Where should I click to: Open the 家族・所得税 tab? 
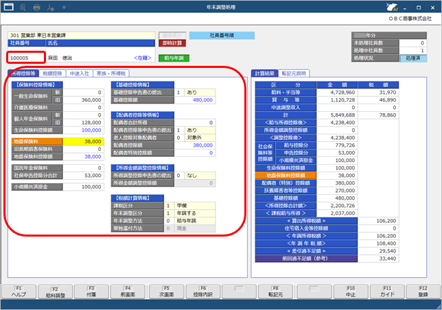[x=111, y=73]
